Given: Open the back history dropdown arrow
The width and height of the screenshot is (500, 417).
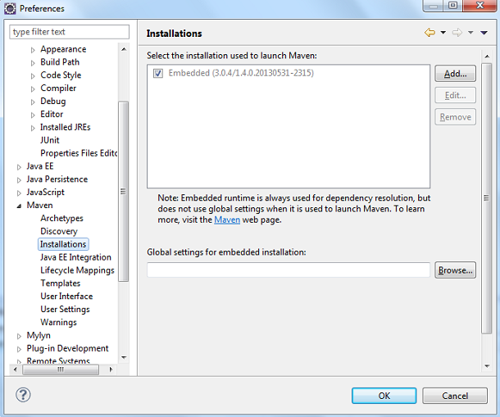Looking at the screenshot, I should pyautogui.click(x=443, y=33).
